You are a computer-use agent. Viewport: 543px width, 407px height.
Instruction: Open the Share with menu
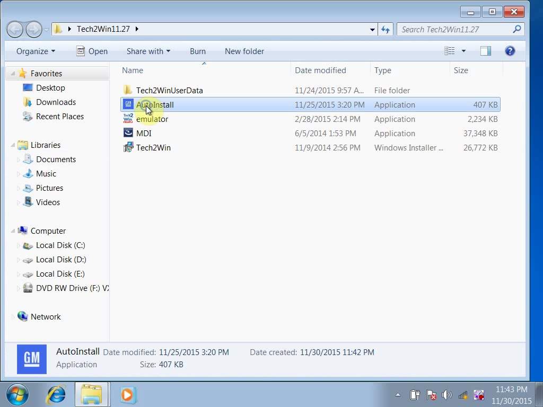click(x=148, y=51)
